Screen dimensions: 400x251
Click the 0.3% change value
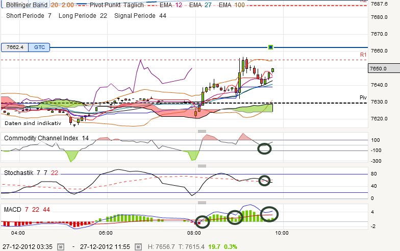[x=231, y=247]
